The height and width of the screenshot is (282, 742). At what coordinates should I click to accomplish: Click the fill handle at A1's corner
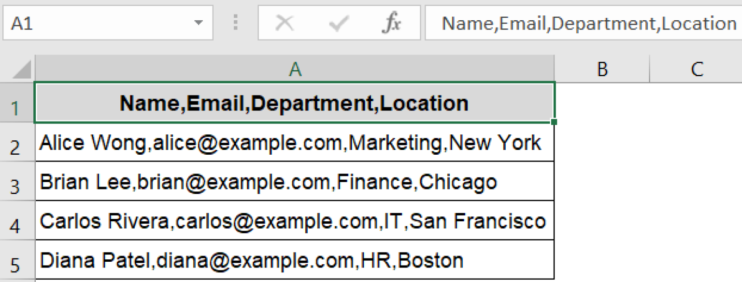pos(555,121)
